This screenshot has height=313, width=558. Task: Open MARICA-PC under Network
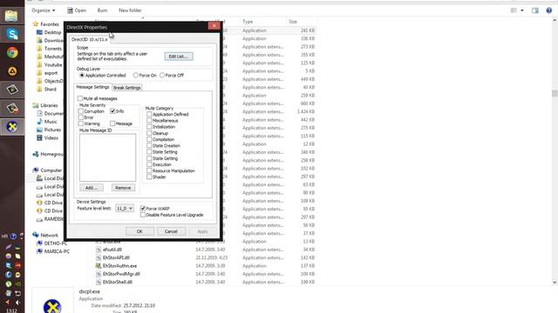click(x=57, y=251)
